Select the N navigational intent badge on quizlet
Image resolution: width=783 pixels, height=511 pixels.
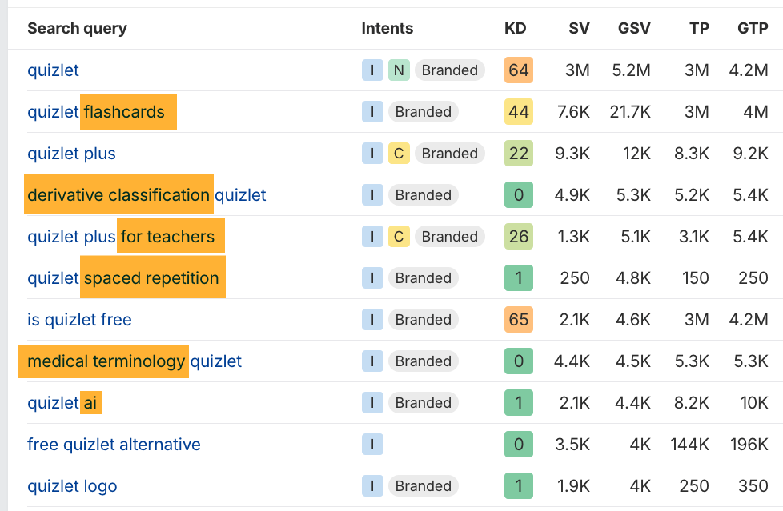click(398, 70)
